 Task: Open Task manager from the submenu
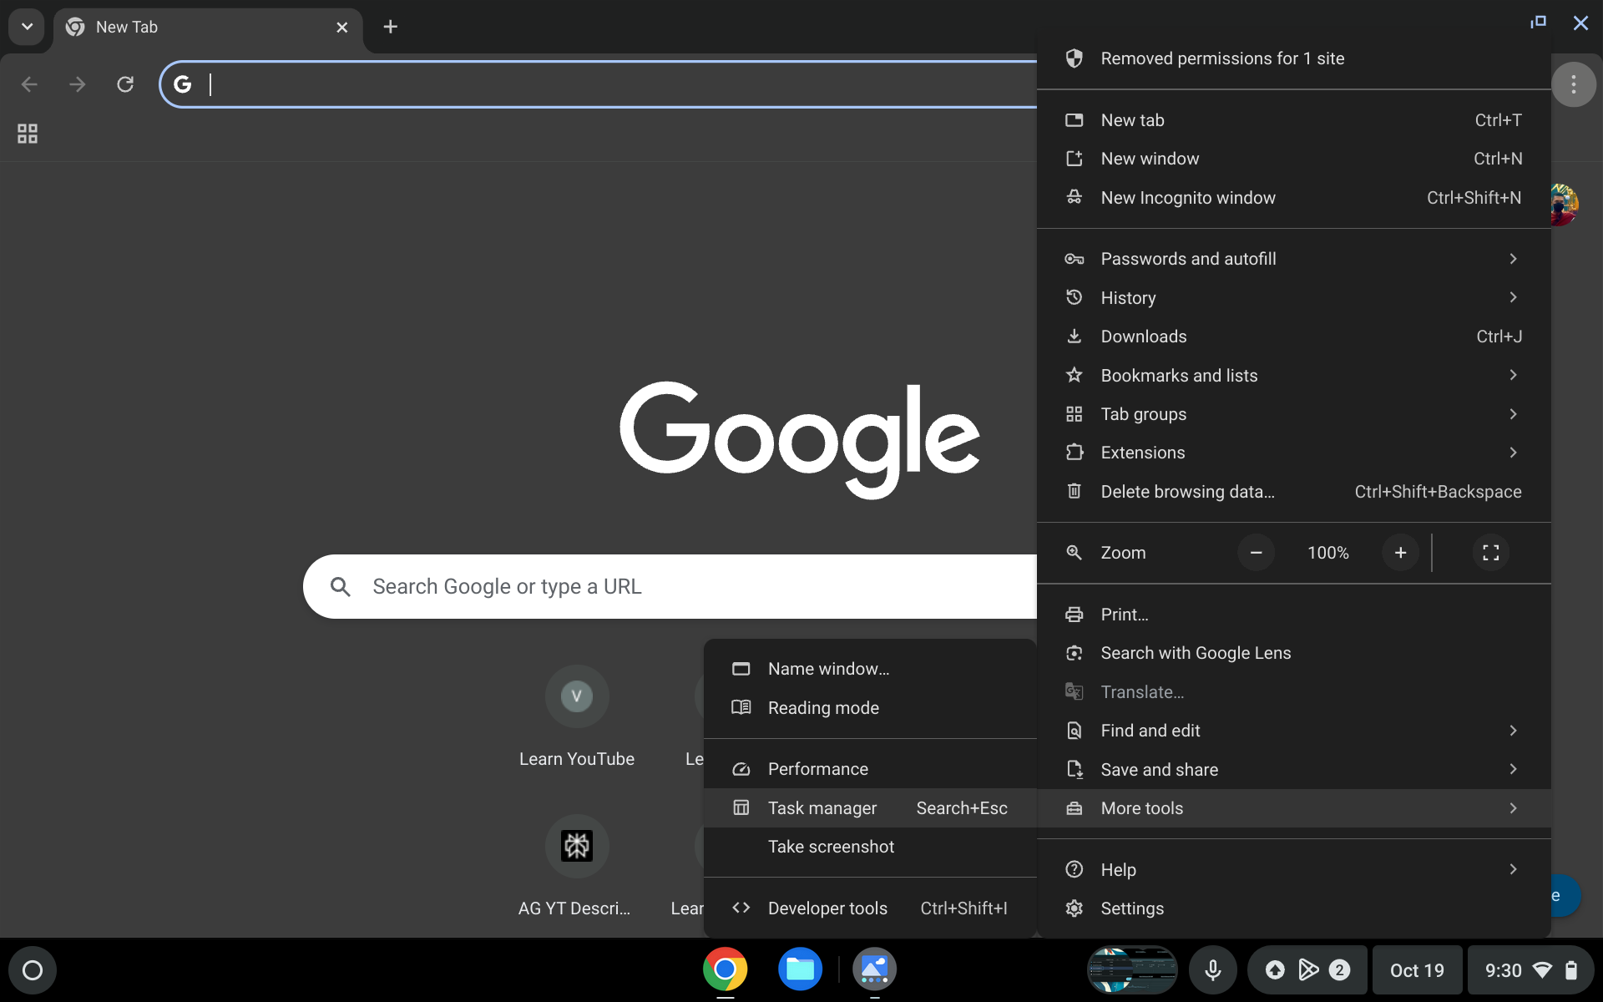click(870, 808)
